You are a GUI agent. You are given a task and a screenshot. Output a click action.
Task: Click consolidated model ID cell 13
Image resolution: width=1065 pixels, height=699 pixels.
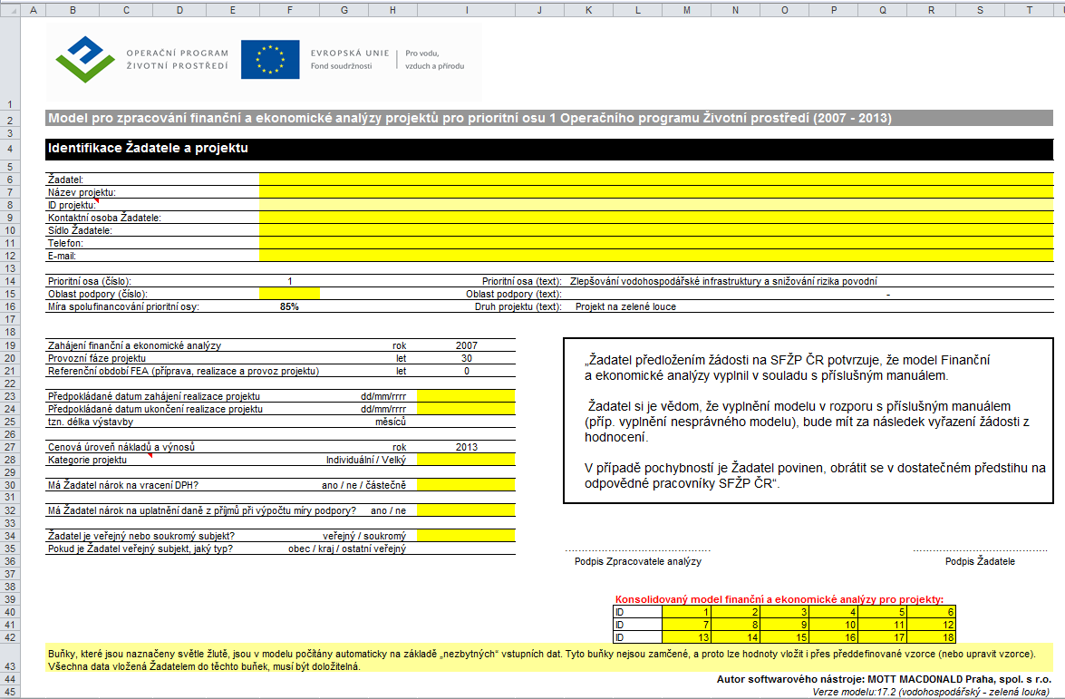[x=686, y=637]
